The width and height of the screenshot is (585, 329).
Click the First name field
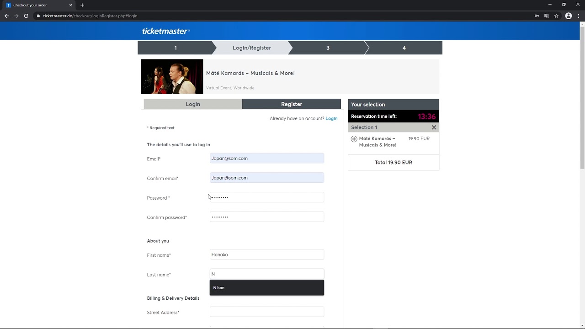[267, 255]
